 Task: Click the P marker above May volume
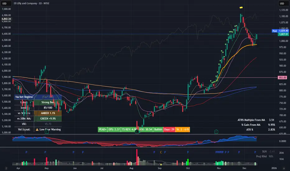45,152
